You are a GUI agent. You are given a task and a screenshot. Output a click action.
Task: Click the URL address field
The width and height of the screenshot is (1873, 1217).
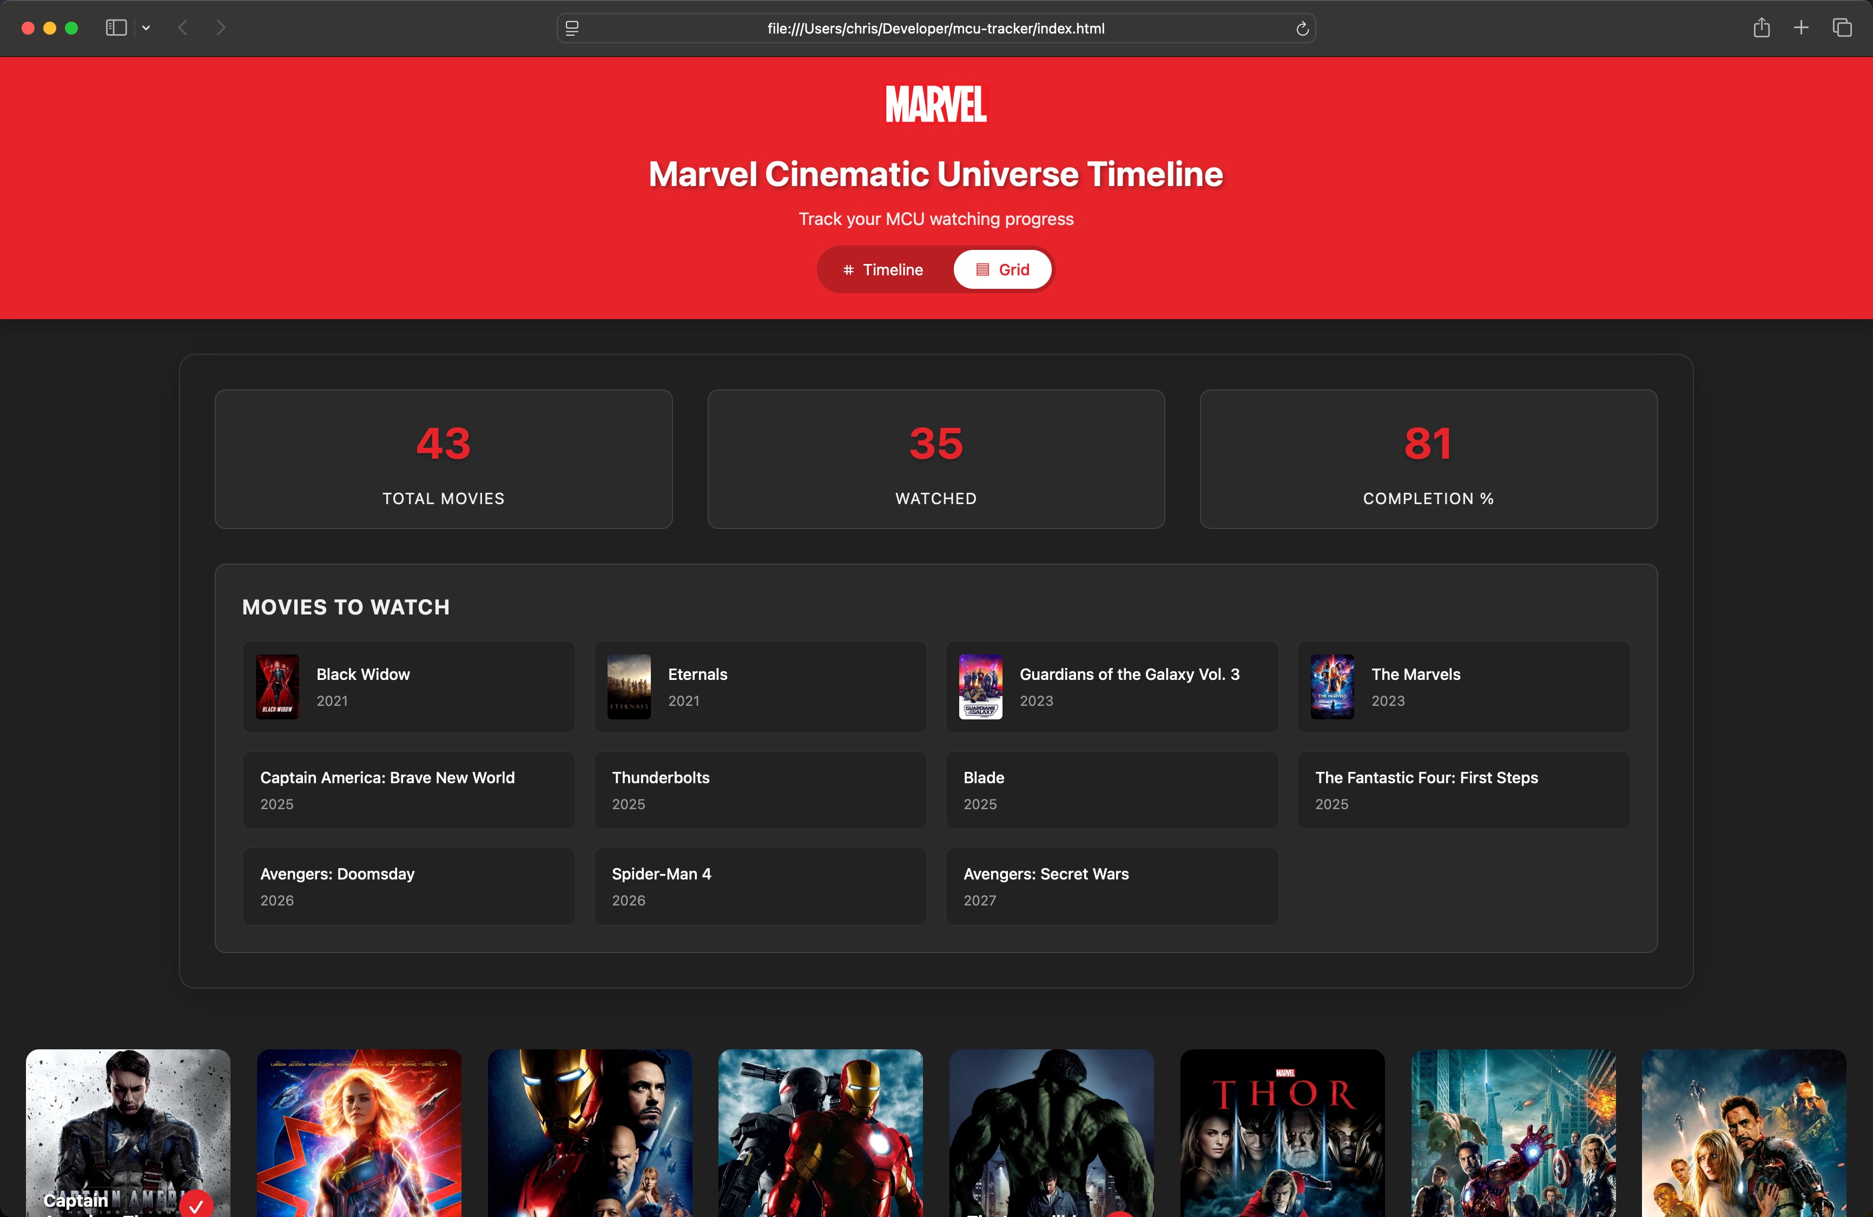(936, 29)
